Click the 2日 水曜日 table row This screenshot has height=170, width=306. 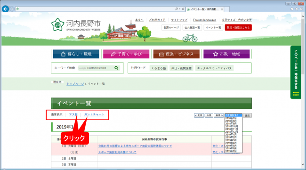click(x=151, y=158)
